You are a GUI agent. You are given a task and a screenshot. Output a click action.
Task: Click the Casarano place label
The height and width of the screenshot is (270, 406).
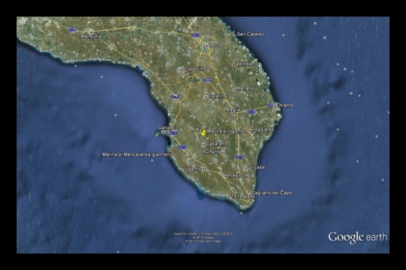tap(217, 143)
